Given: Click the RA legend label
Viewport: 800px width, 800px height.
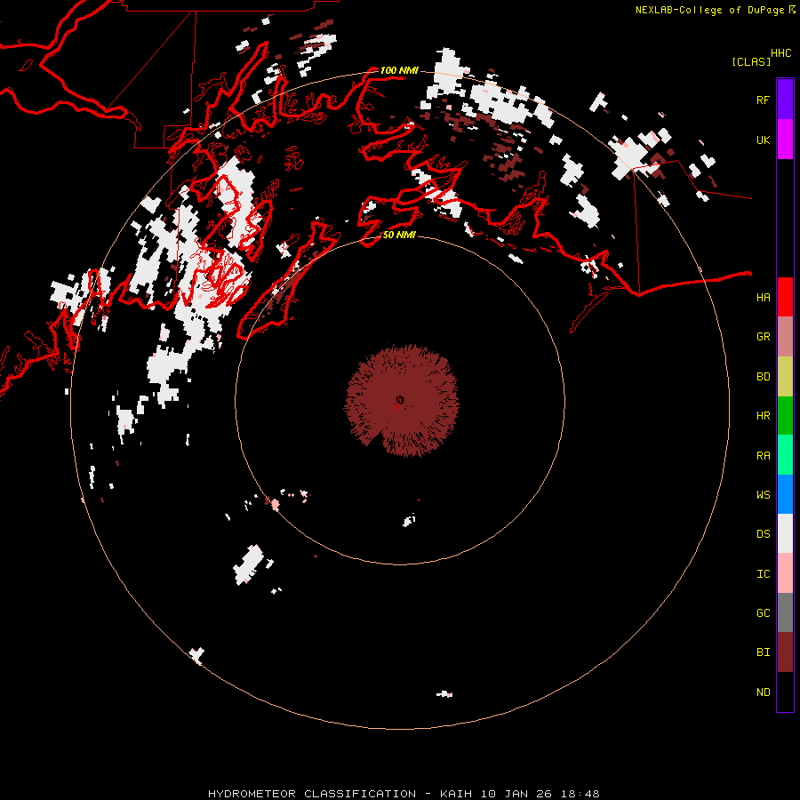Looking at the screenshot, I should (x=763, y=456).
